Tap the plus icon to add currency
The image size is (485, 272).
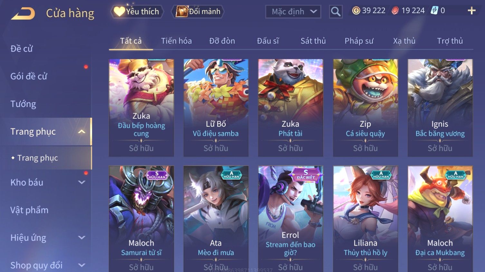coord(471,11)
